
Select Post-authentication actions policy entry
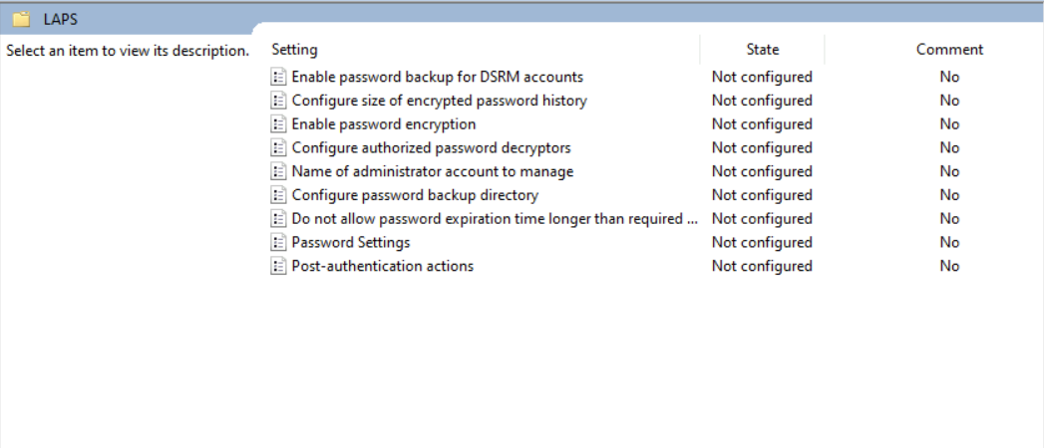382,266
